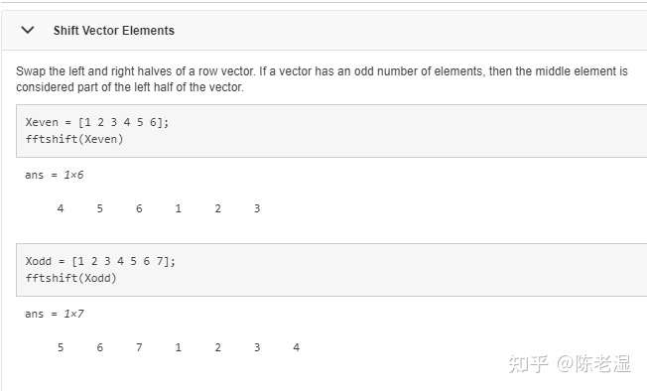
Task: Click the Shift Vector Elements heading
Action: tap(114, 31)
